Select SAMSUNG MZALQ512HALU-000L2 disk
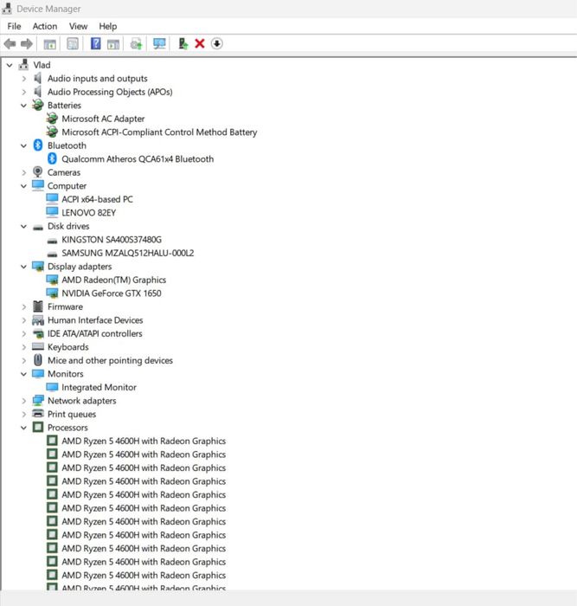 point(128,253)
